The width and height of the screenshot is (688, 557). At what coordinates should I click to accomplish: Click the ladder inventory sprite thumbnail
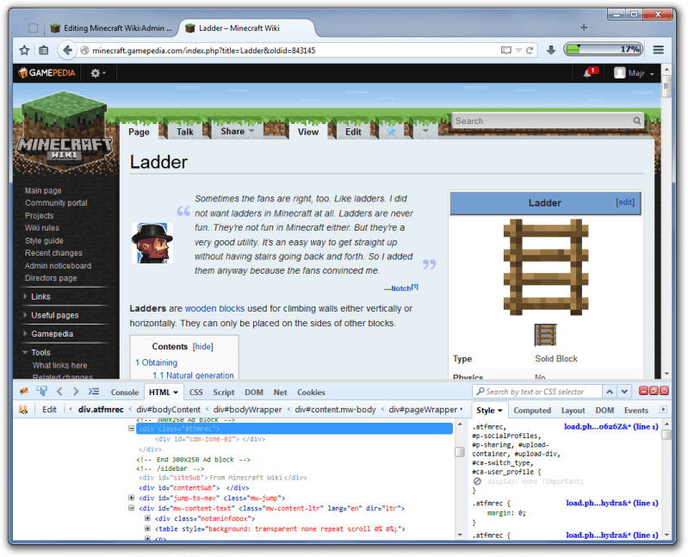pyautogui.click(x=545, y=335)
